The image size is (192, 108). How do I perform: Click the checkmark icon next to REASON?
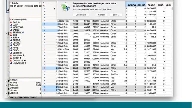click(23, 32)
